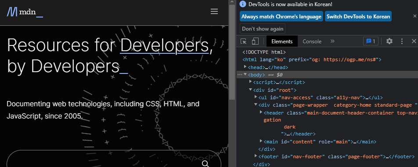
Task: Click Always match Chrome's language
Action: tap(281, 17)
